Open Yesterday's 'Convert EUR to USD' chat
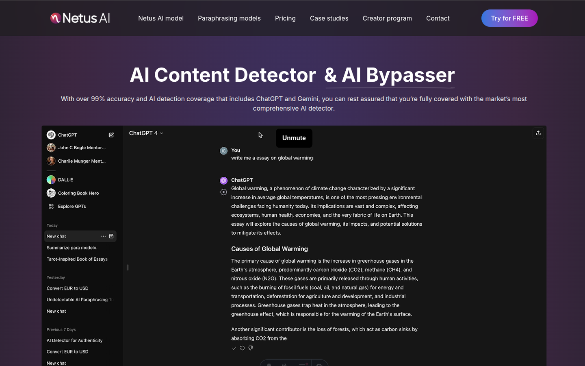This screenshot has height=366, width=585. pos(67,288)
